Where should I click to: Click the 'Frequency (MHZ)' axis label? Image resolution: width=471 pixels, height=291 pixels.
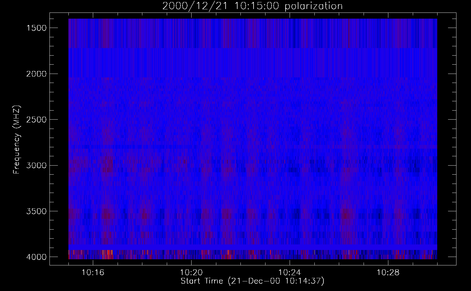(x=17, y=140)
